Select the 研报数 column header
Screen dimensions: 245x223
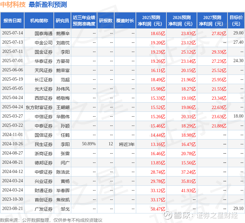pyautogui.click(x=106, y=20)
